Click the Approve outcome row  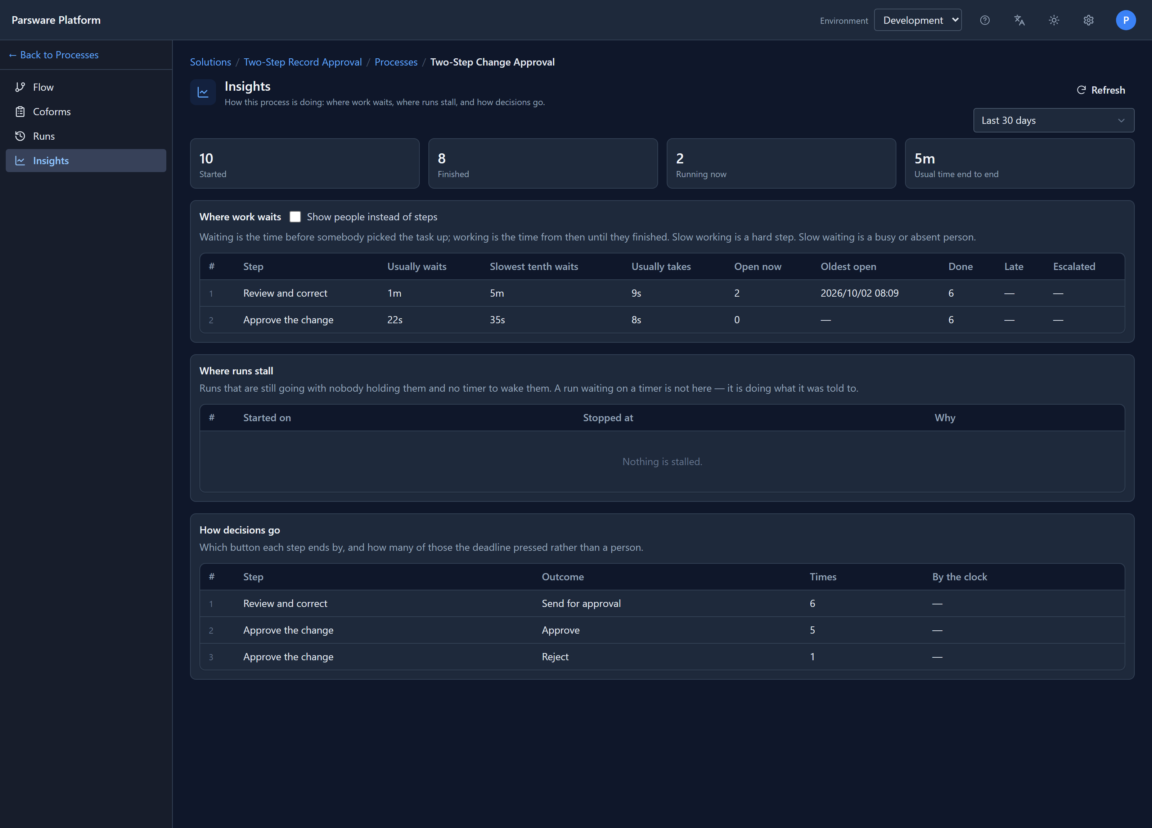point(560,630)
